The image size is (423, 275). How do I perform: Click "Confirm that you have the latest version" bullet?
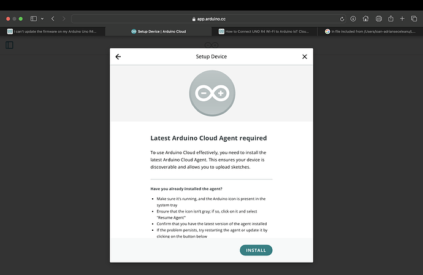pyautogui.click(x=211, y=223)
